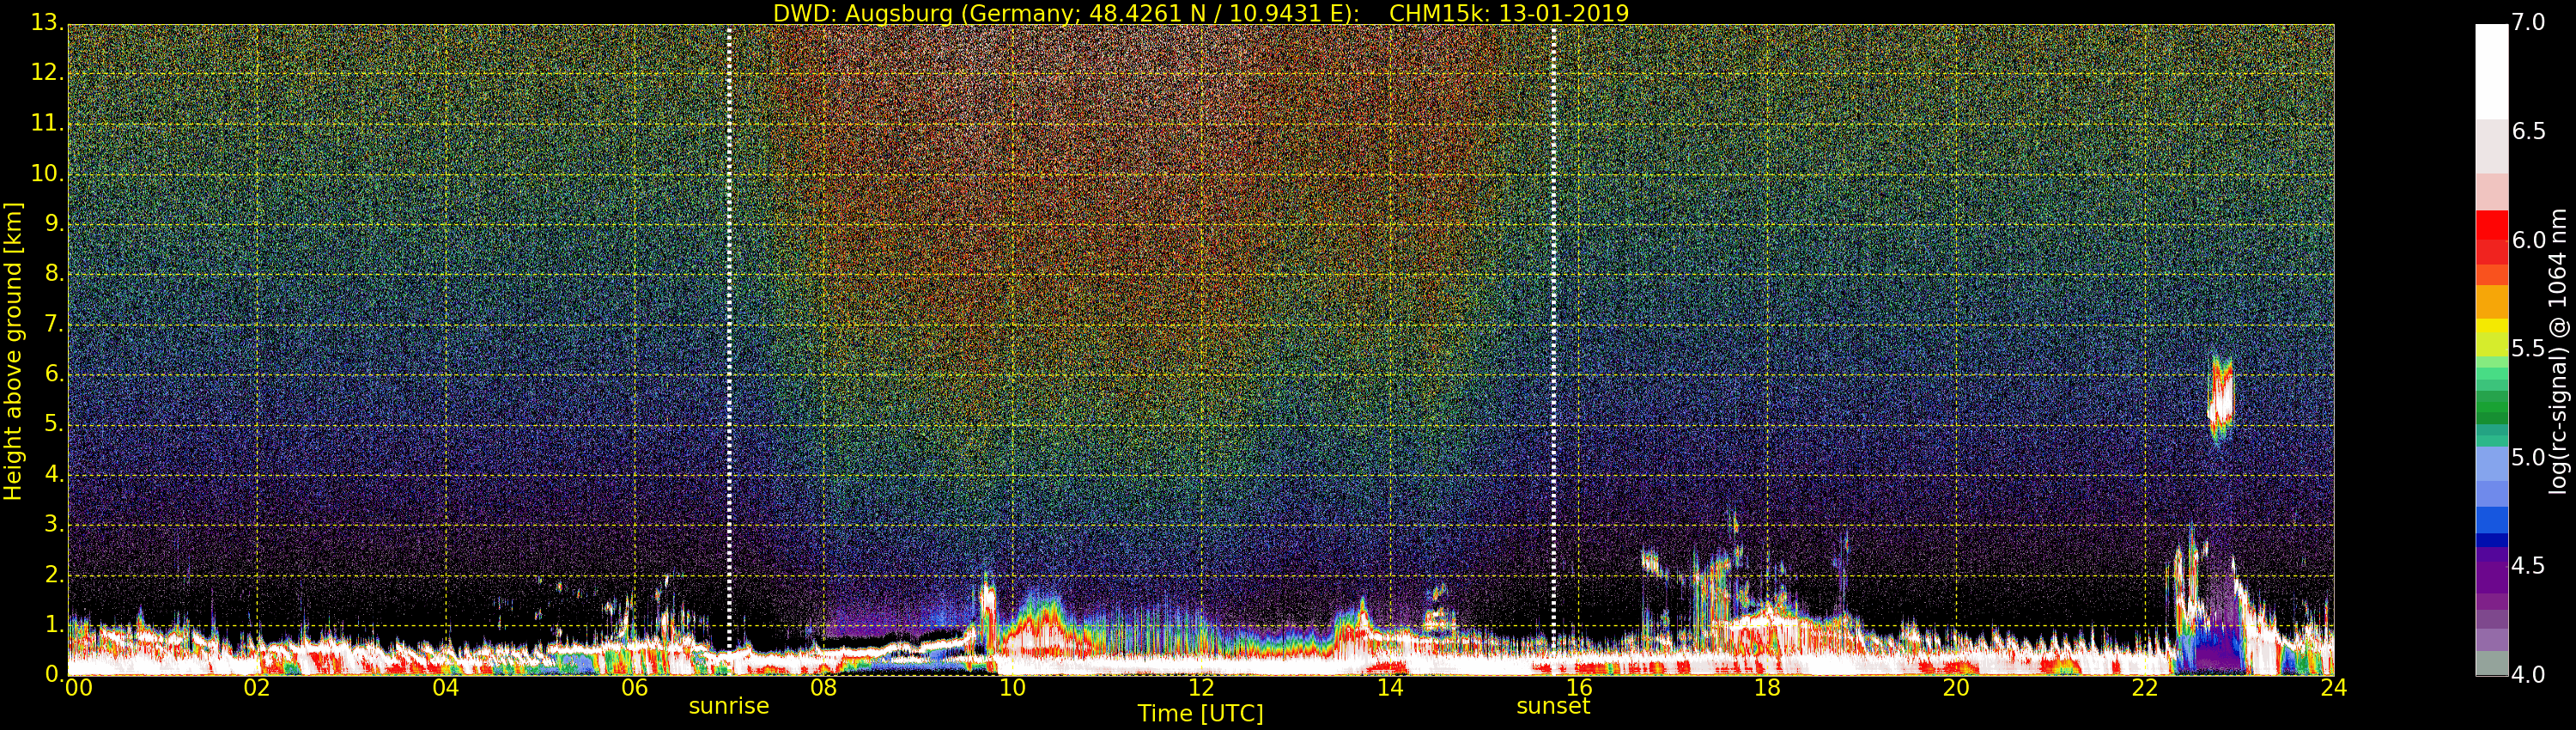Click the '9.' height axis tick label

point(55,224)
